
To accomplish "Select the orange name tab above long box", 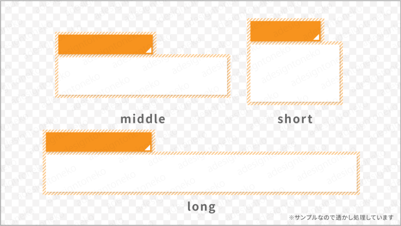I will (x=99, y=142).
